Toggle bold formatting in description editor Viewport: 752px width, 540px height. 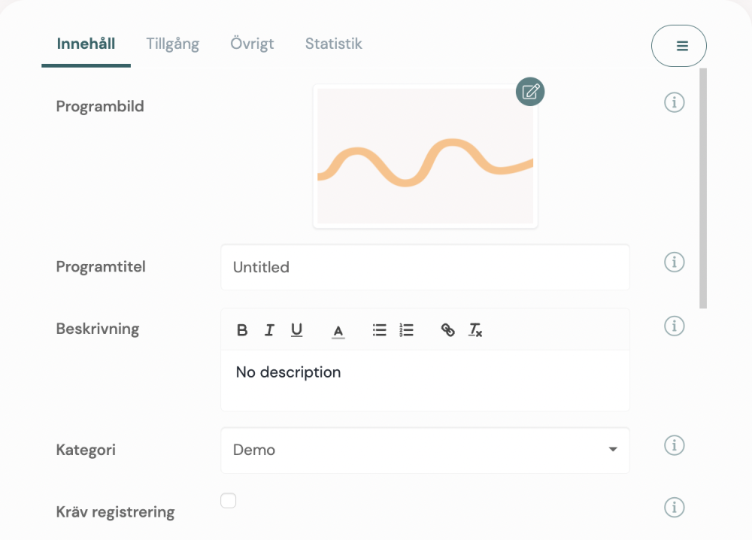click(242, 330)
